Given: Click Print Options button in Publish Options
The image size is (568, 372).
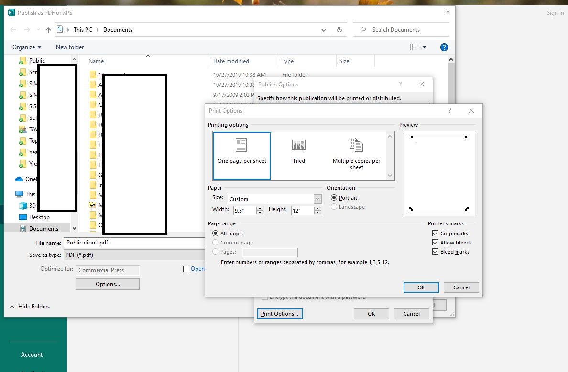Looking at the screenshot, I should (x=280, y=314).
